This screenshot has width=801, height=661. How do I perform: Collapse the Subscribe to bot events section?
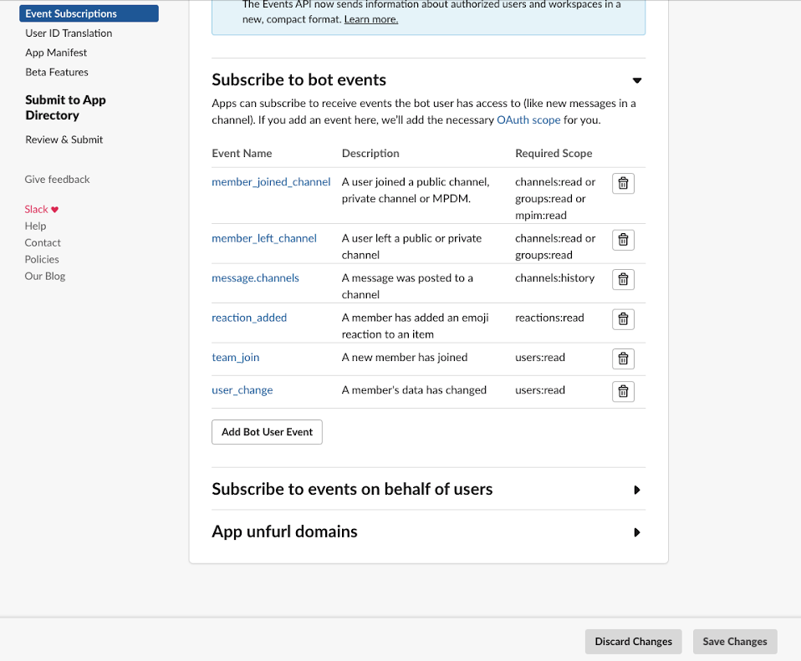636,81
